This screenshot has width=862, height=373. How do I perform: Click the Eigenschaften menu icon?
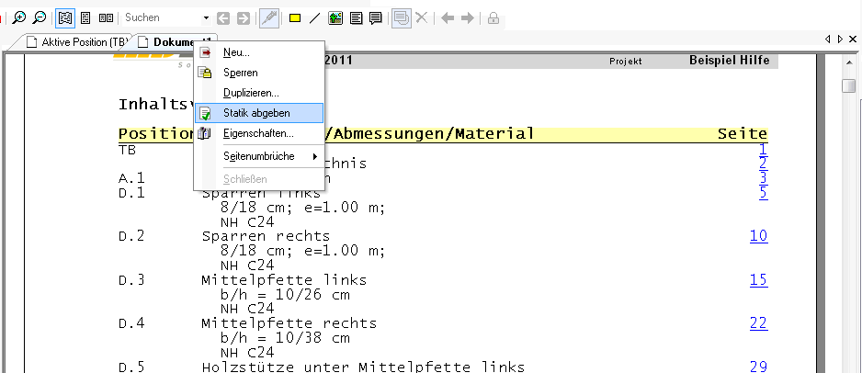205,133
